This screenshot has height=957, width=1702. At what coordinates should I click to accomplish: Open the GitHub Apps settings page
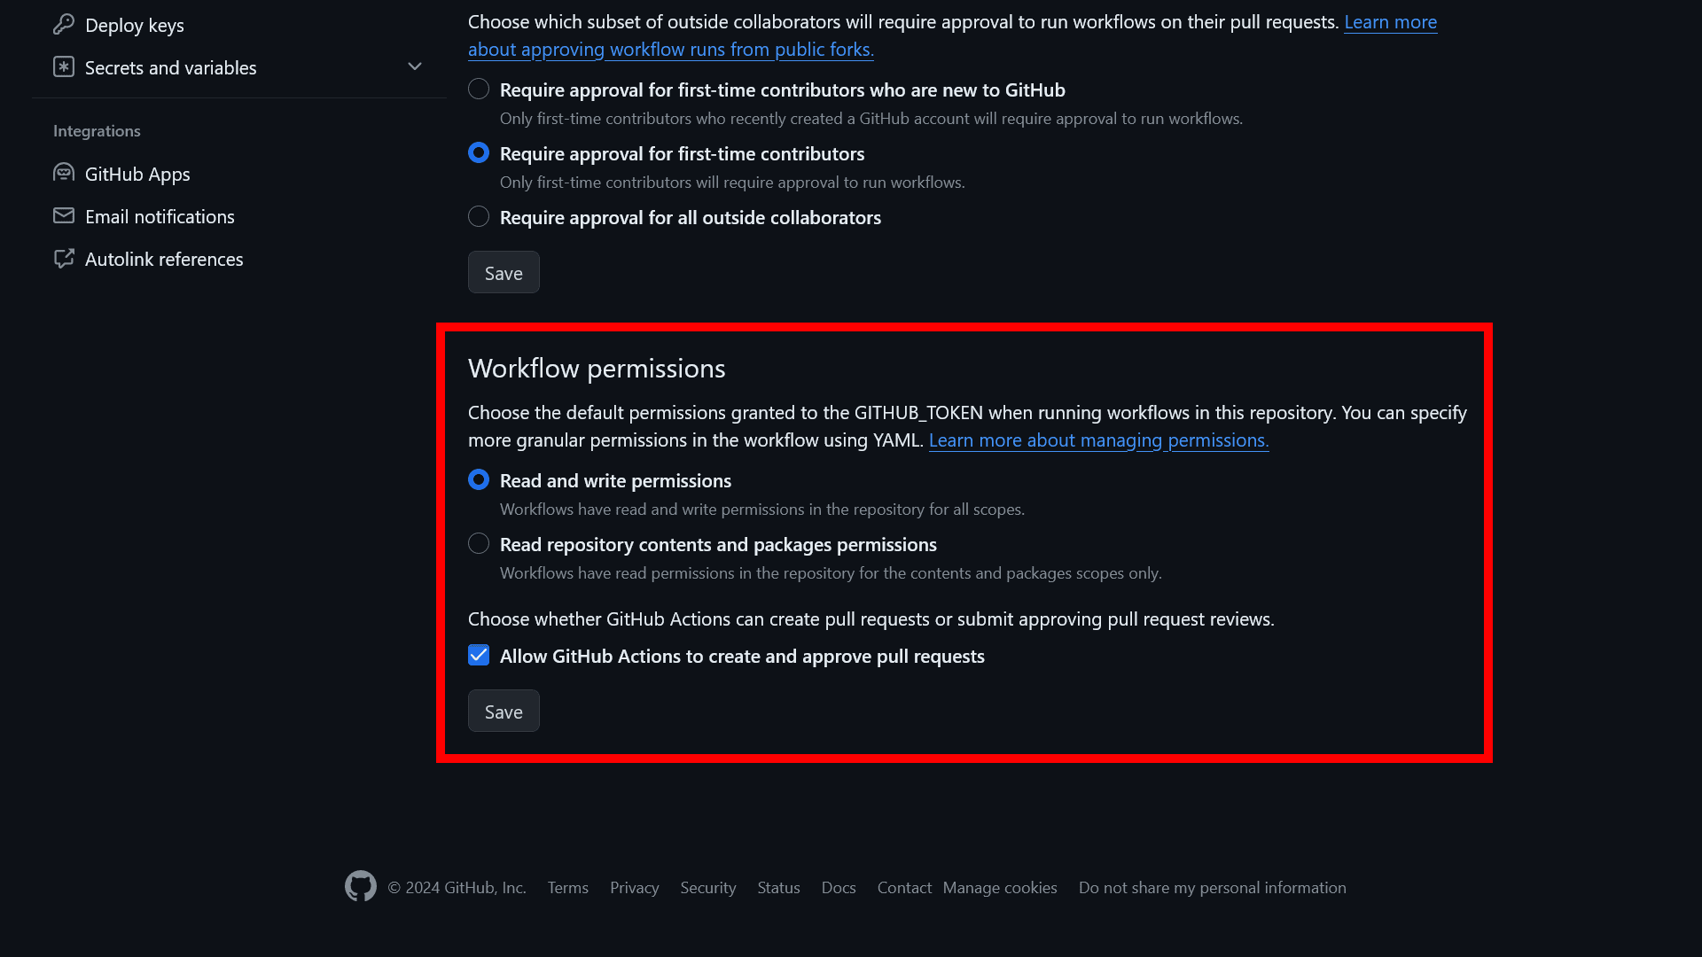[137, 174]
